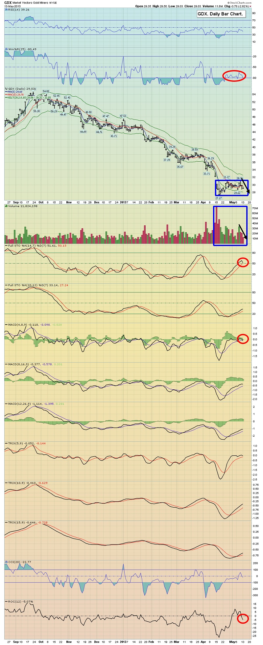263x645 pixels.
Task: Click the 37.39 low price label
Action: point(167,160)
